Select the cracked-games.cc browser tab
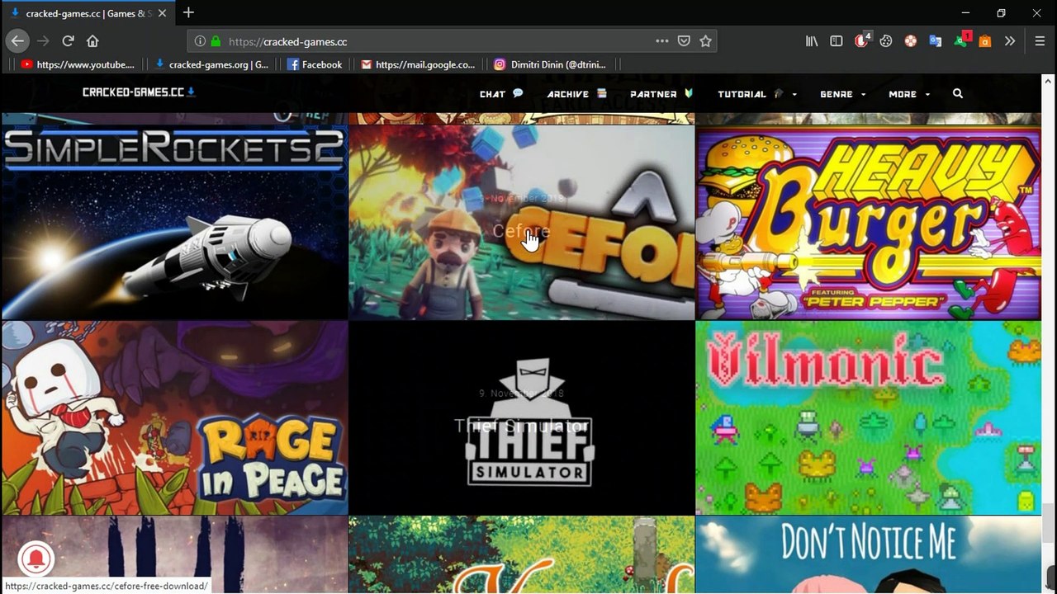Viewport: 1057px width, 594px height. coord(87,13)
